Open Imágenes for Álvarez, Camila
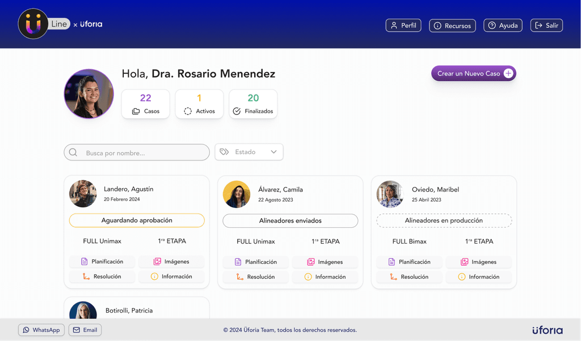This screenshot has height=341, width=581. pyautogui.click(x=325, y=262)
